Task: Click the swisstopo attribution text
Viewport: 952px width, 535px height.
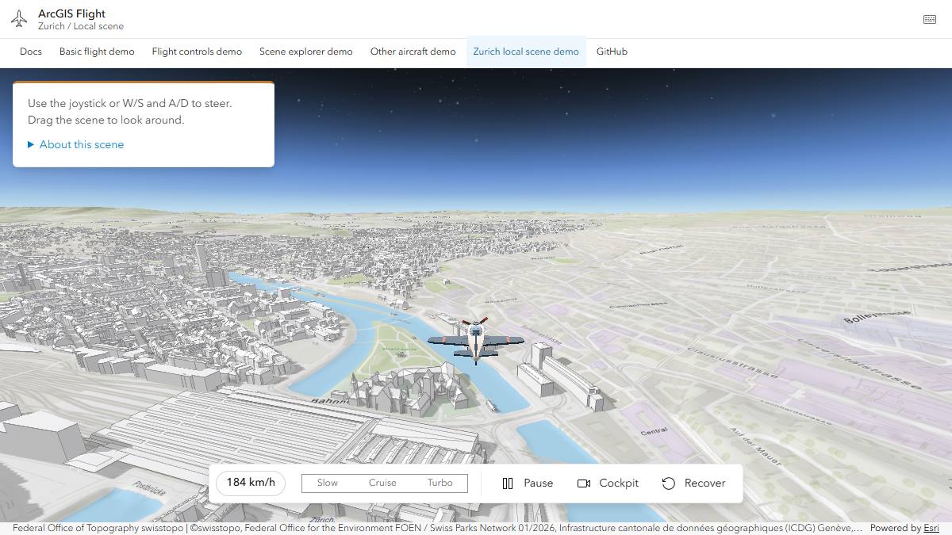Action: [x=438, y=528]
